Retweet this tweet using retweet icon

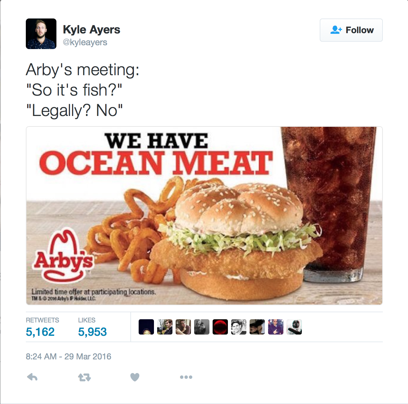[x=84, y=378]
